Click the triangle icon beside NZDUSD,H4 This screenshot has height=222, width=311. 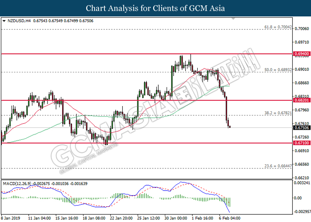[4, 20]
